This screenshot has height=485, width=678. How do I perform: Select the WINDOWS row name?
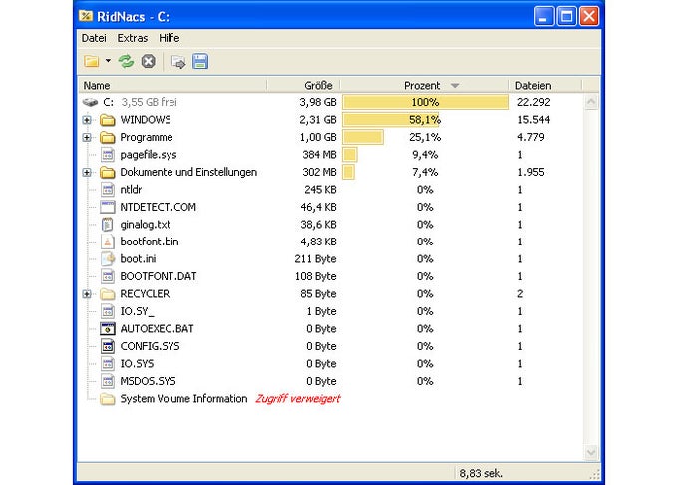coord(146,120)
